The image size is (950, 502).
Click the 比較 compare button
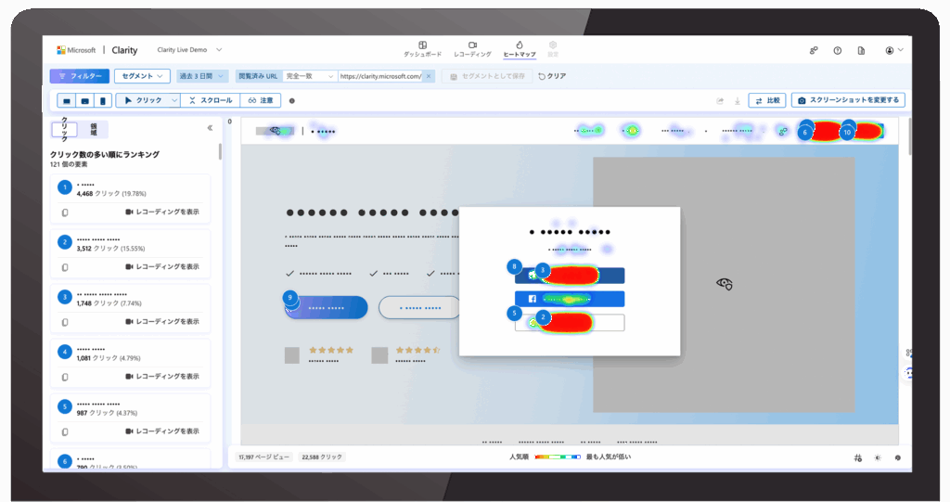pyautogui.click(x=767, y=100)
